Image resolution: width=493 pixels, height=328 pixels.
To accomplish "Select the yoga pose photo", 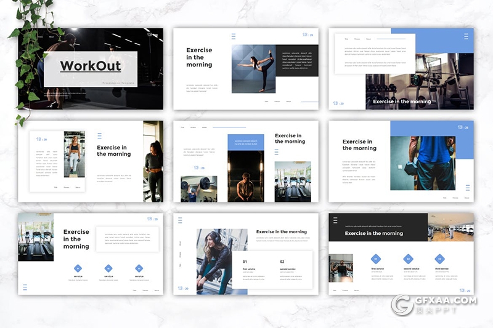I will 253,68.
